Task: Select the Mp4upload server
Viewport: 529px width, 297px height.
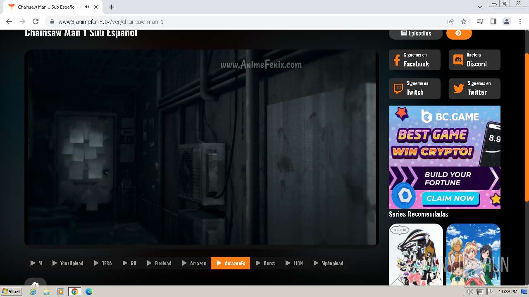Action: point(329,263)
